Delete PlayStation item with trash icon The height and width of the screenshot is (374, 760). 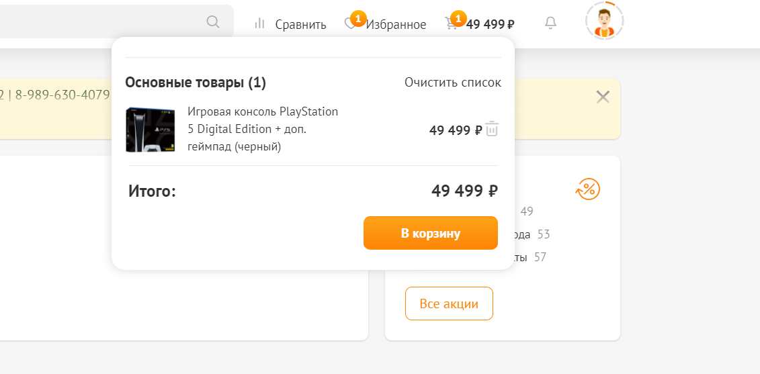pyautogui.click(x=492, y=129)
